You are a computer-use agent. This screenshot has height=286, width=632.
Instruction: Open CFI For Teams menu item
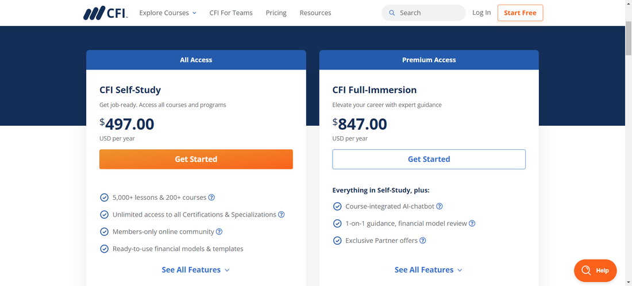tap(231, 13)
